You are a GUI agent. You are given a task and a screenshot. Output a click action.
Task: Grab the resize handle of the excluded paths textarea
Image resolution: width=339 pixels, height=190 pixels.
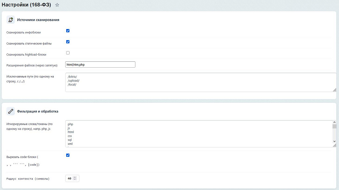pos(334,90)
